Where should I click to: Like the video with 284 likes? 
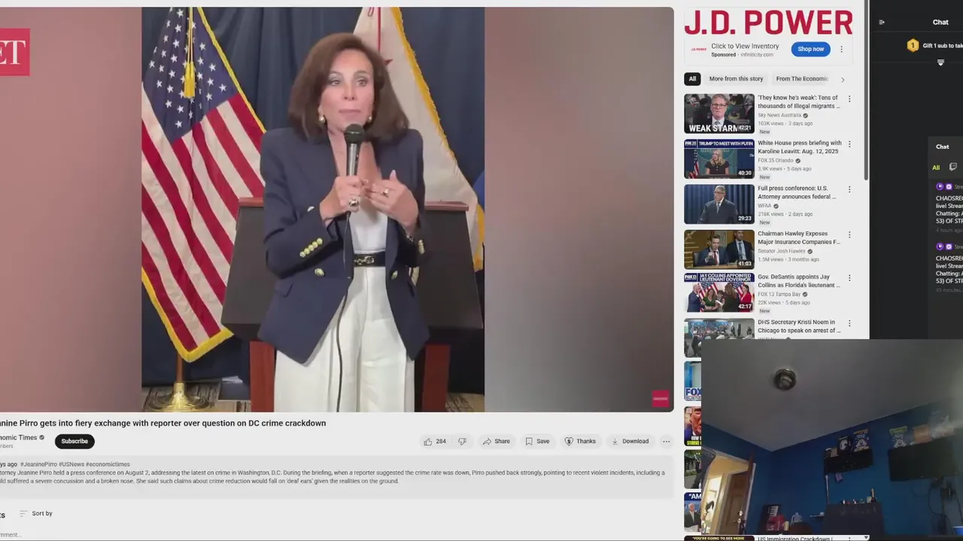coord(435,441)
